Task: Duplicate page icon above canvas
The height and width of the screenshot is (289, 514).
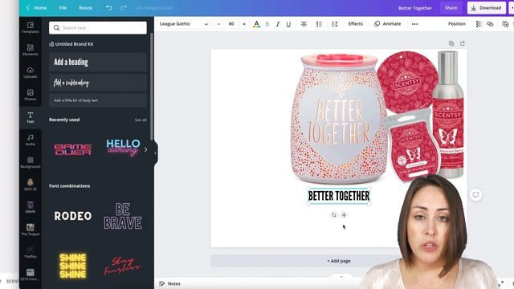Action: point(451,43)
